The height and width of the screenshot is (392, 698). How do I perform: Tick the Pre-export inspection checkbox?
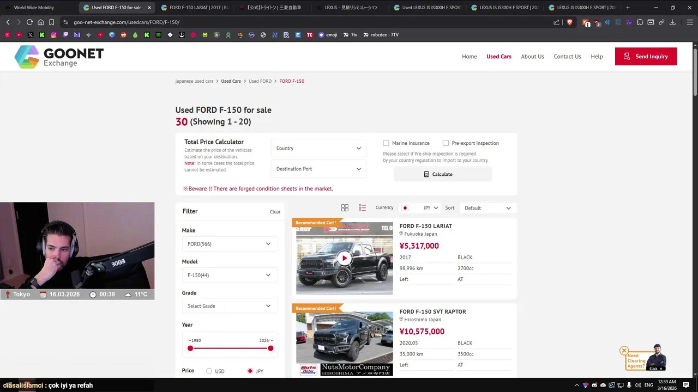tap(446, 143)
